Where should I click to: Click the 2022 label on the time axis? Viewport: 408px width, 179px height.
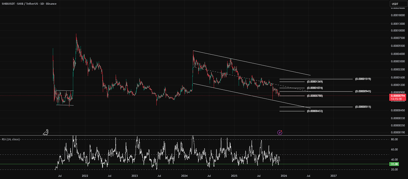click(x=85, y=175)
